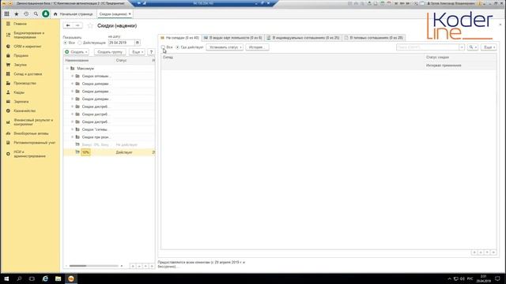Open the Казначейство section

(25, 110)
